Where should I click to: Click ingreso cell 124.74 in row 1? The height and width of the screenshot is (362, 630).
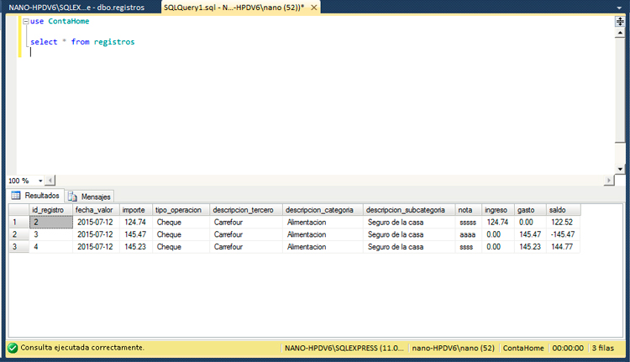click(498, 223)
